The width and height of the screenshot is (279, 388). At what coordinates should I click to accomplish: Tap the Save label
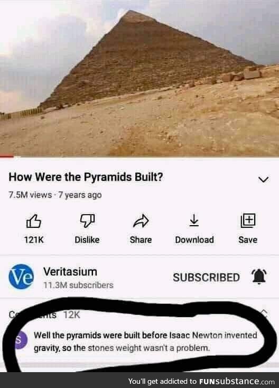248,239
